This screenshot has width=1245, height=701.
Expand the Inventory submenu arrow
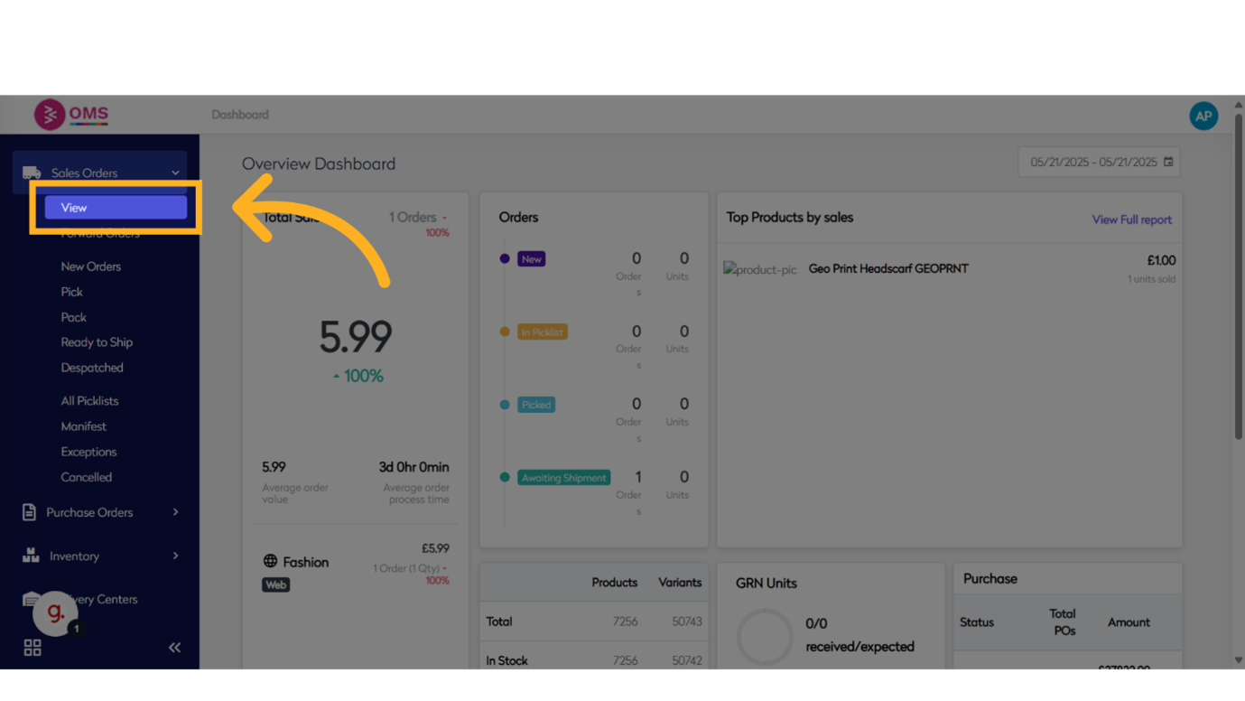[175, 556]
